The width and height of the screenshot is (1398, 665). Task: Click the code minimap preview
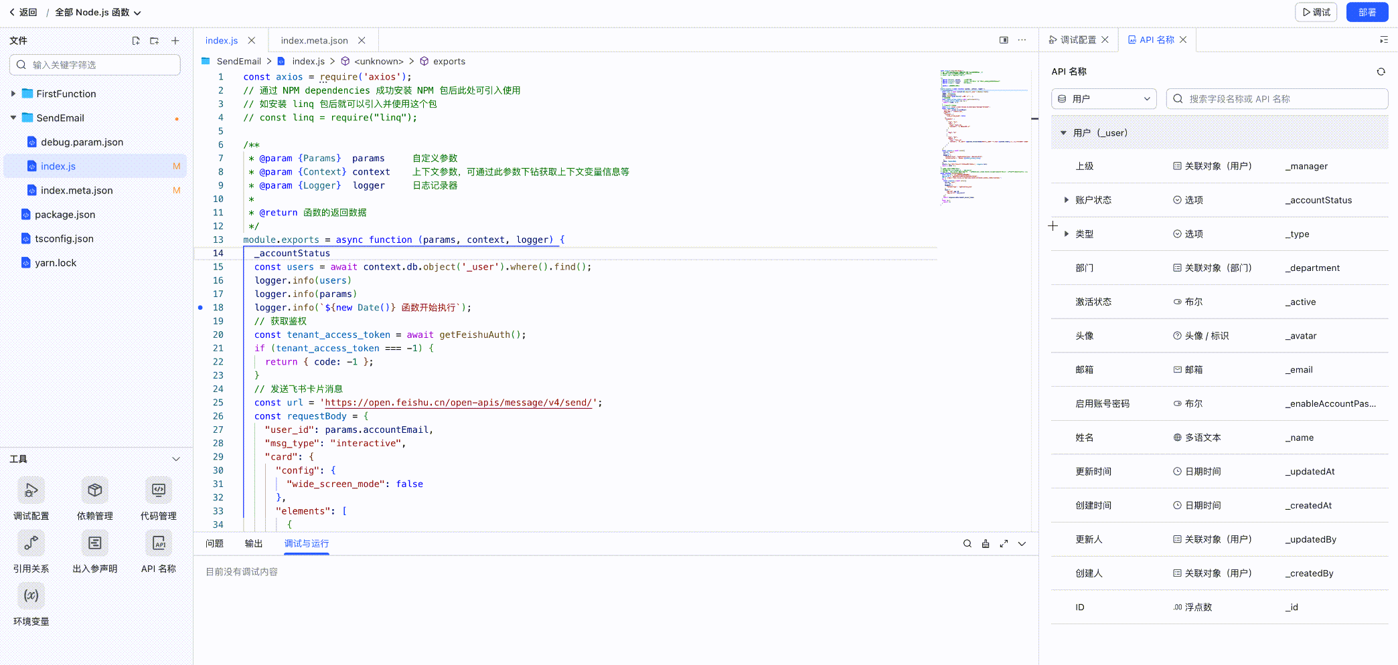[983, 134]
